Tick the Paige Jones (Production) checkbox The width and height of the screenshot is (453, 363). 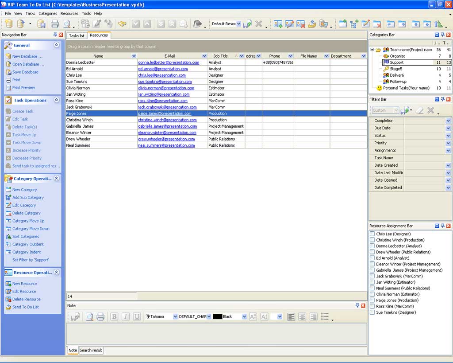[372, 301]
